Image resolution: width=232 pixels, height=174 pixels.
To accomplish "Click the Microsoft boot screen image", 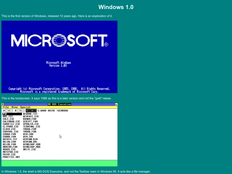I will 59,57.
